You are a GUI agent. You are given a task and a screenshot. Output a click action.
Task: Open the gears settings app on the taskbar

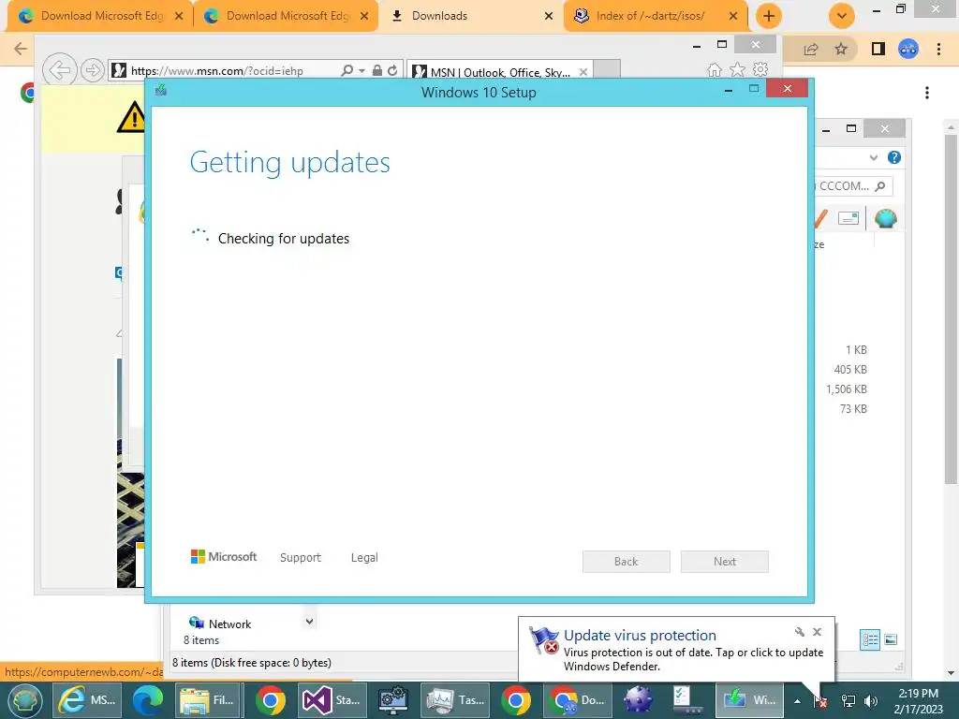(393, 700)
